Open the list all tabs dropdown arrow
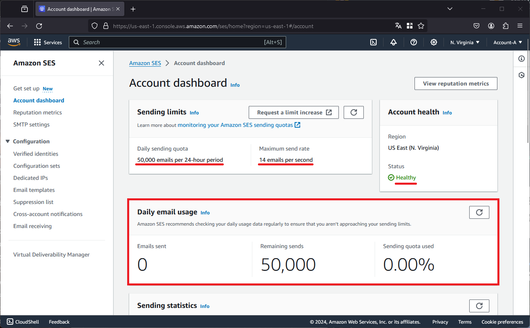The height and width of the screenshot is (328, 530). (450, 9)
